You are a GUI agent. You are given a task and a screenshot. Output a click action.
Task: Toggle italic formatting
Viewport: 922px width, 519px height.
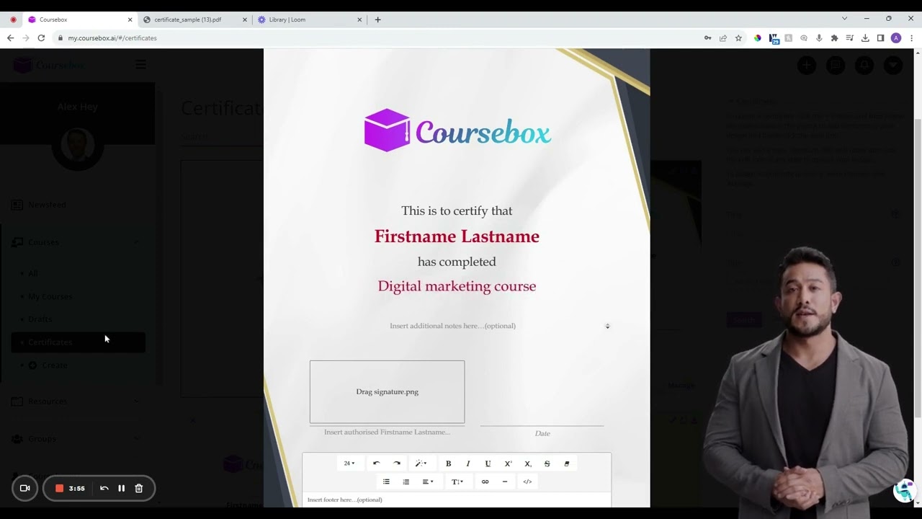(x=468, y=463)
